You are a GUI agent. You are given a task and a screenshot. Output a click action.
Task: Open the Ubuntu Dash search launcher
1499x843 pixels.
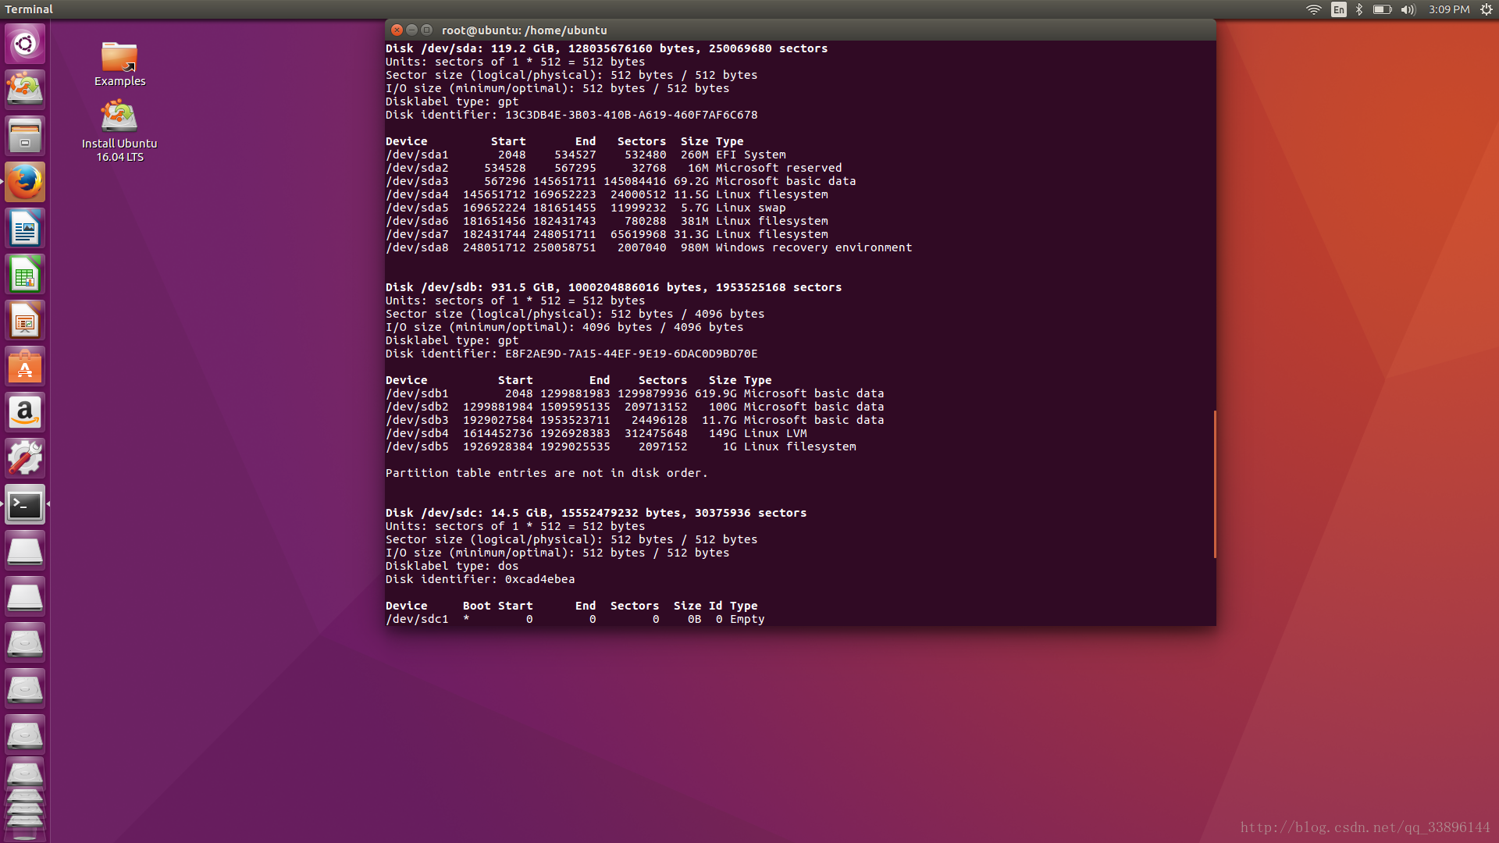click(x=25, y=44)
